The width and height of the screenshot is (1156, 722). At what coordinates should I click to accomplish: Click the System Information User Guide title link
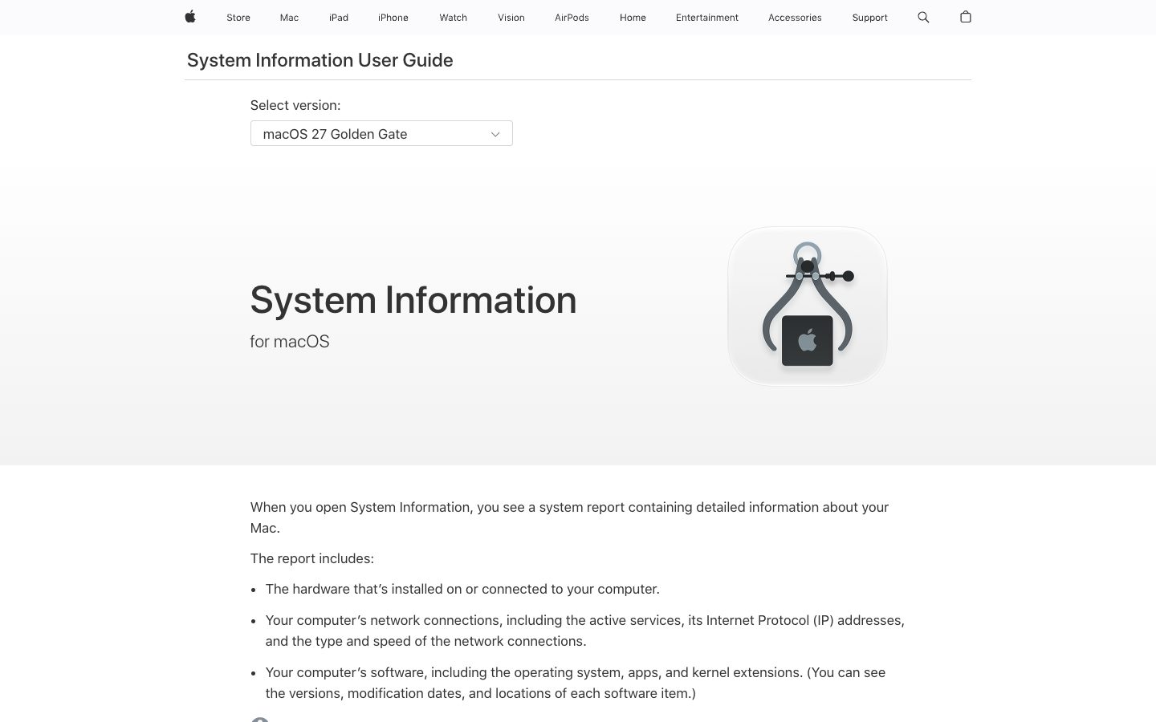(320, 60)
